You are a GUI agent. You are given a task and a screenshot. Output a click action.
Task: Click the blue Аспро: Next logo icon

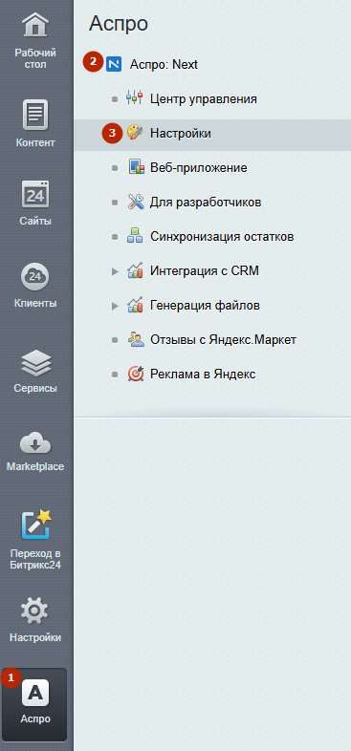[114, 64]
